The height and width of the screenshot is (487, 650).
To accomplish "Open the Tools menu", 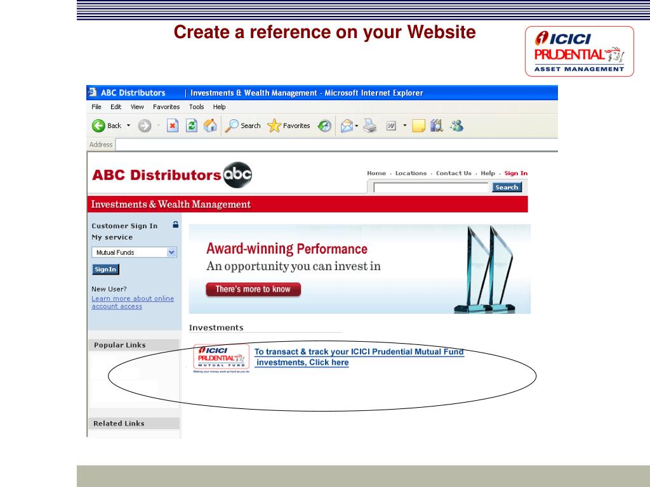I will click(197, 107).
